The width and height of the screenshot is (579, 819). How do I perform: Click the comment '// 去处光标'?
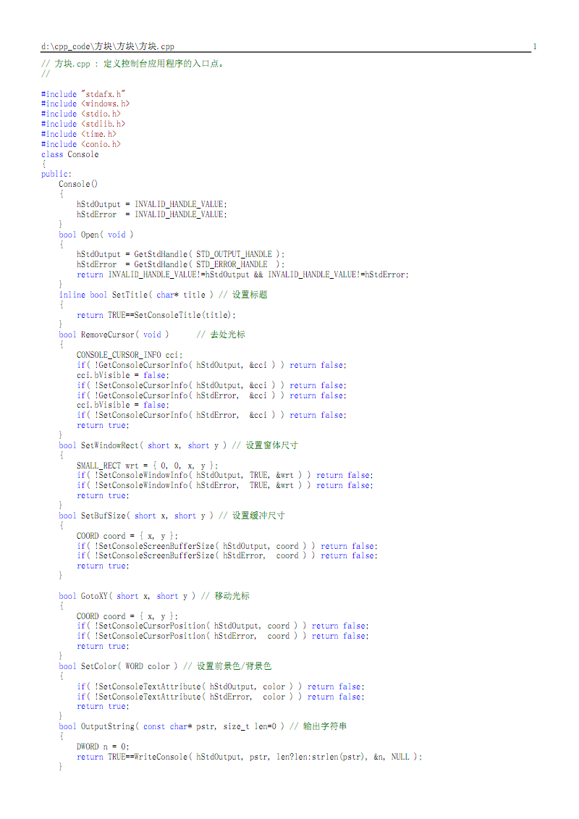pos(221,335)
